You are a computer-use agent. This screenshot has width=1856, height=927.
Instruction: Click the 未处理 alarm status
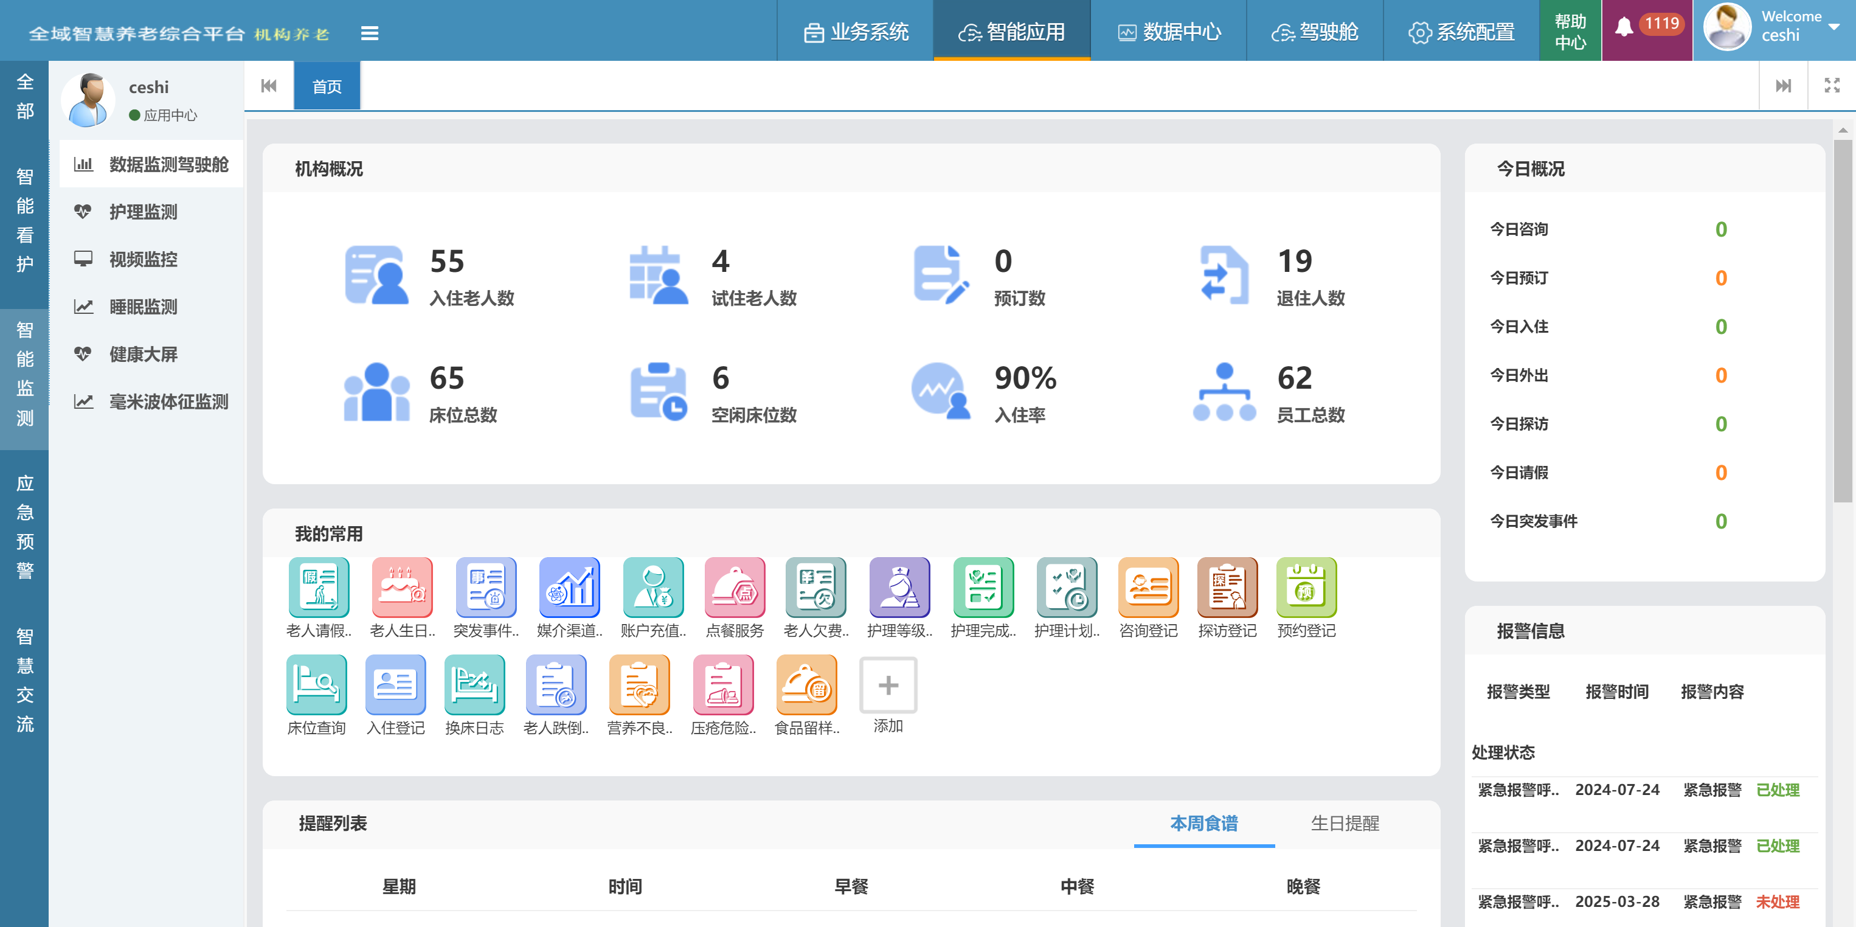[x=1777, y=902]
